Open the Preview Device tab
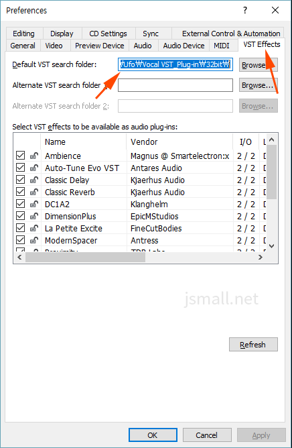 (99, 46)
